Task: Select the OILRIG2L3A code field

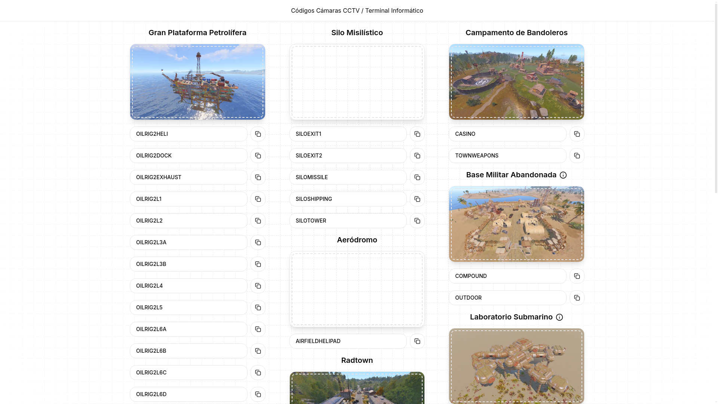Action: (188, 242)
